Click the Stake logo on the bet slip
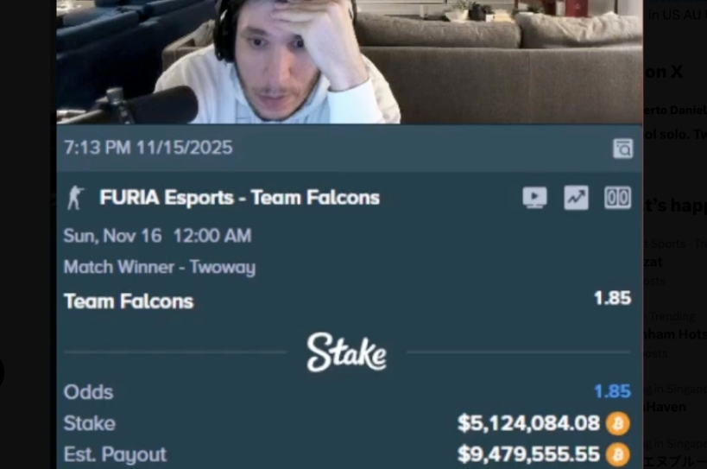The height and width of the screenshot is (469, 707). coord(346,352)
